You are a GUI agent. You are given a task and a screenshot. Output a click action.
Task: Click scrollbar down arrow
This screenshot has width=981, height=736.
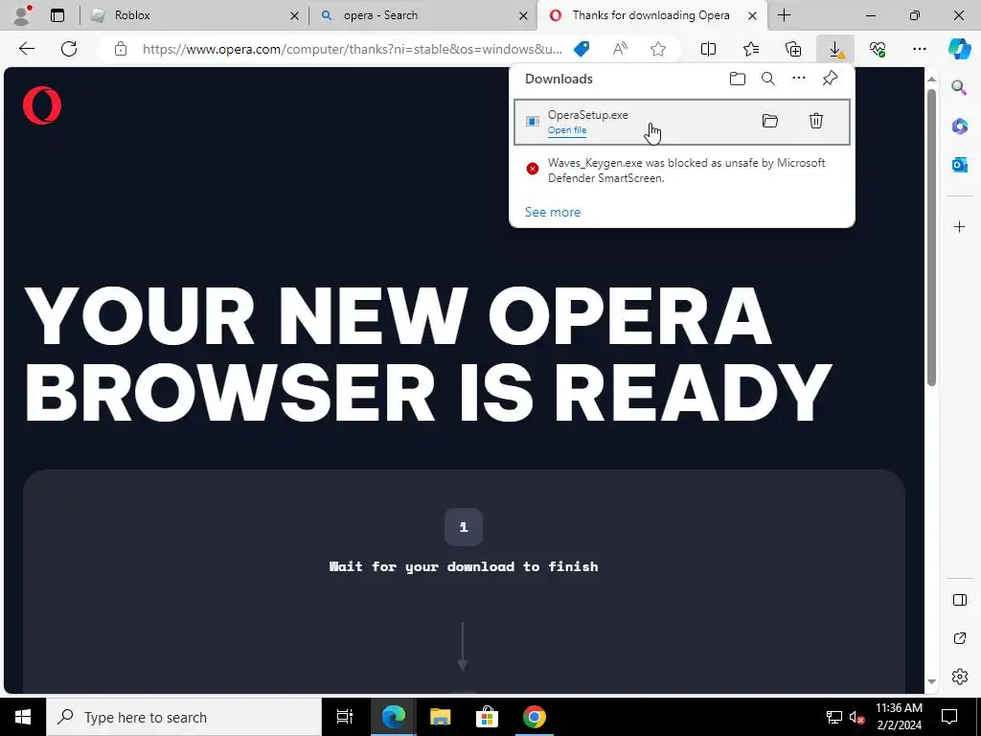(x=931, y=681)
